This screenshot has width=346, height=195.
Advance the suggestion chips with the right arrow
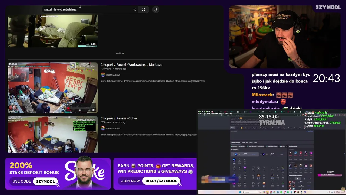coord(286,146)
